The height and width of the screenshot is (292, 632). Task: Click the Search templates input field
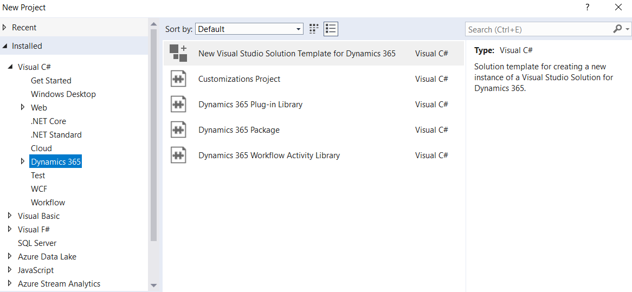[x=537, y=30]
